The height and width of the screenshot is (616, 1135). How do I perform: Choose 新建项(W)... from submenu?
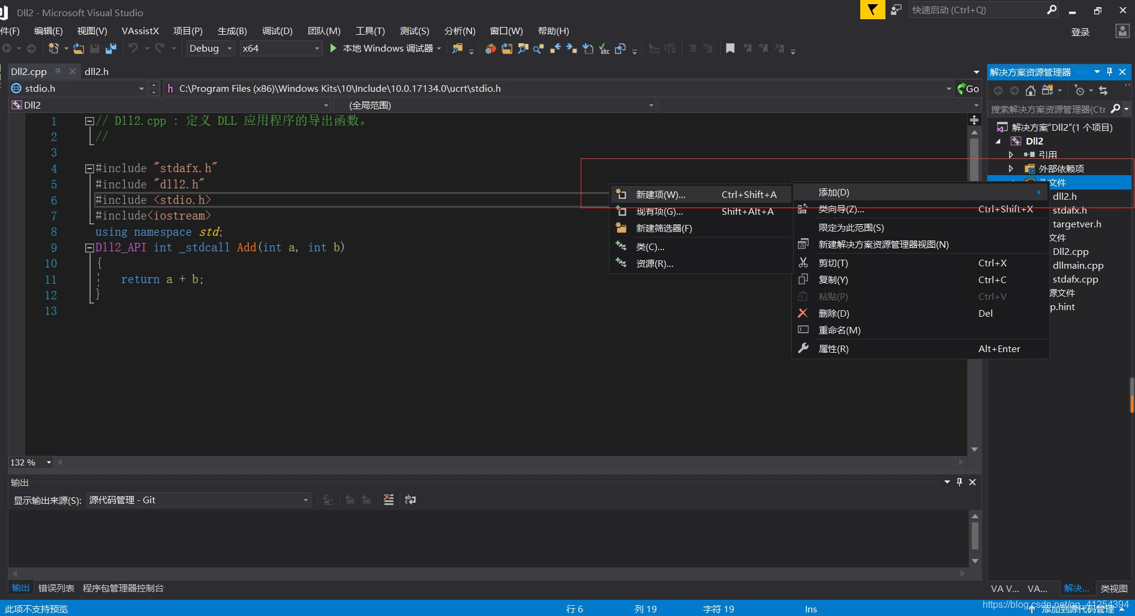700,195
